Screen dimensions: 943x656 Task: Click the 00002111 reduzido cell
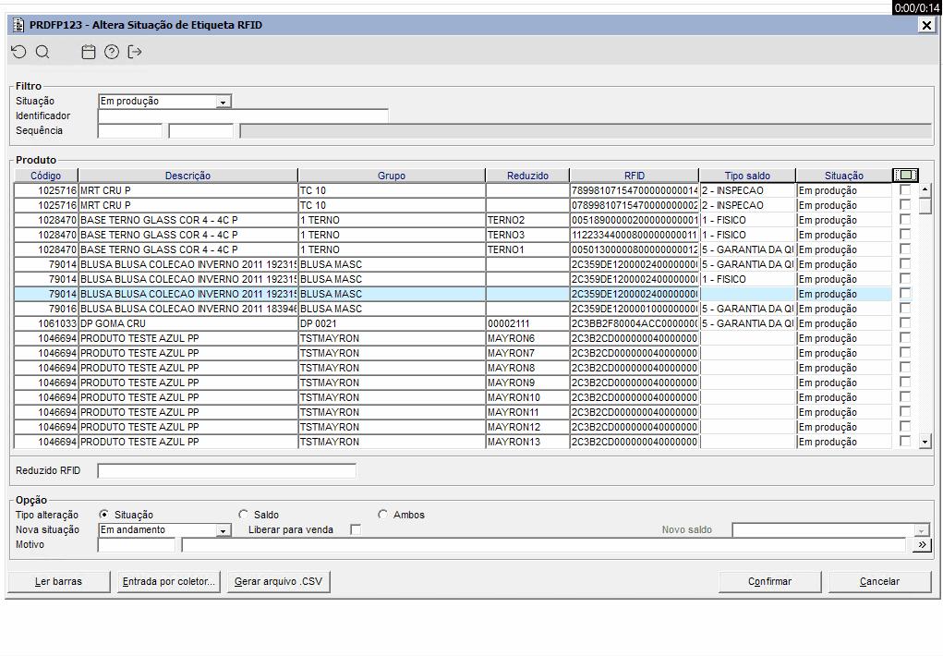[x=527, y=323]
